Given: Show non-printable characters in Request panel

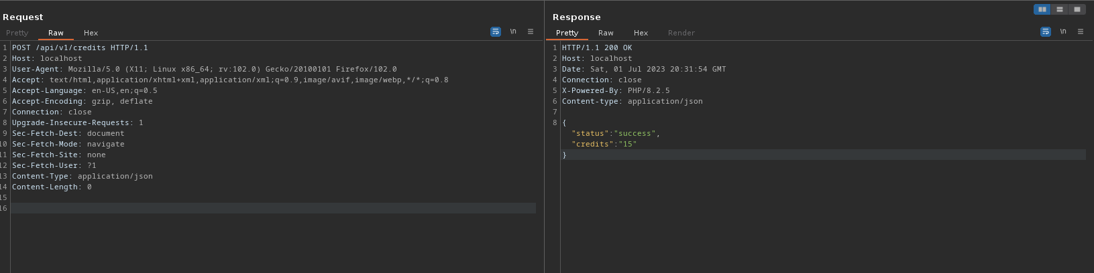Looking at the screenshot, I should click(x=513, y=31).
